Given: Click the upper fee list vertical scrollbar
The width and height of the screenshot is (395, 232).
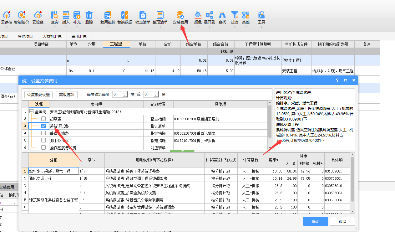Looking at the screenshot, I should click(270, 122).
